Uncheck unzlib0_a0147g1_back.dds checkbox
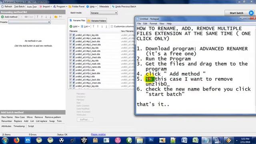Image resolution: width=256 pixels, height=144 pixels. click(x=70, y=54)
